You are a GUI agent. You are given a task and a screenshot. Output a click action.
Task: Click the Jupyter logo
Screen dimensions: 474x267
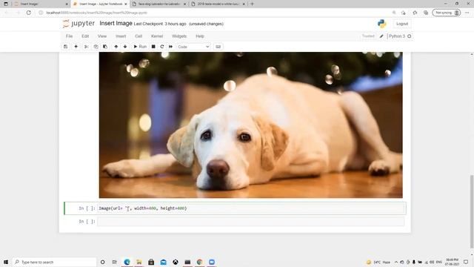(79, 23)
